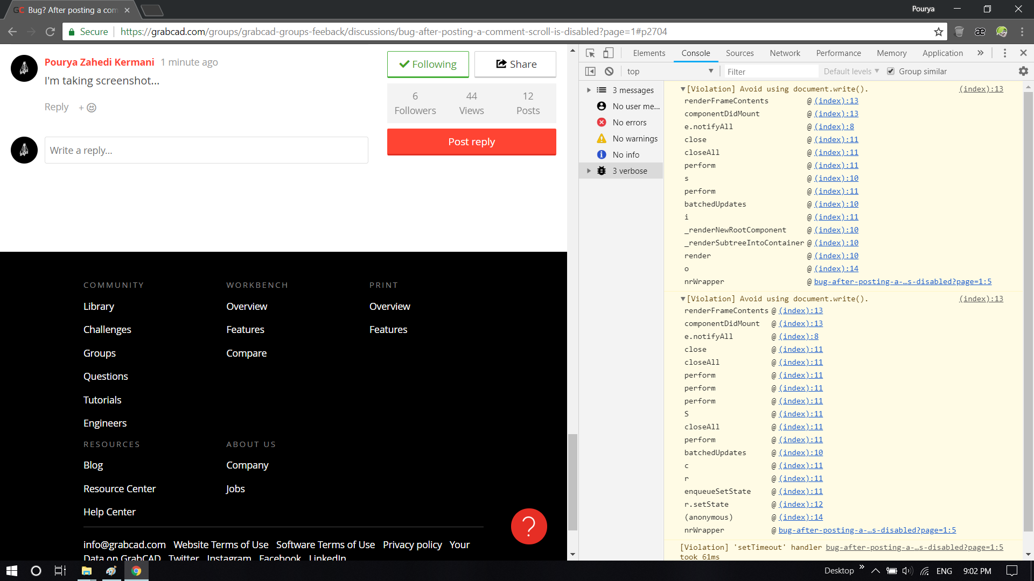Click the clear console icon
The height and width of the screenshot is (581, 1034).
click(x=609, y=72)
